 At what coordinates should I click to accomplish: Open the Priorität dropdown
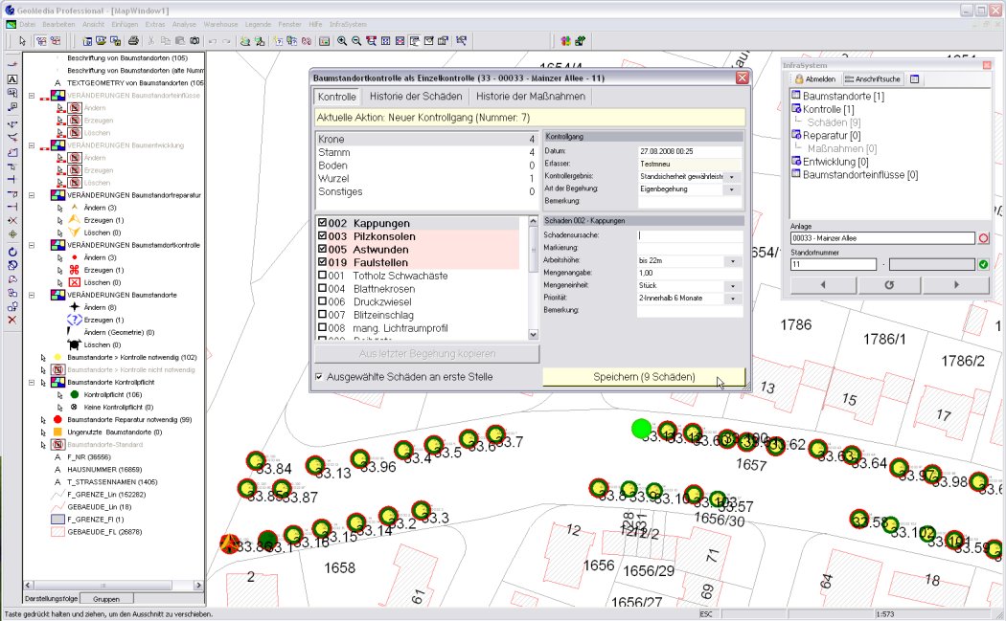[732, 299]
